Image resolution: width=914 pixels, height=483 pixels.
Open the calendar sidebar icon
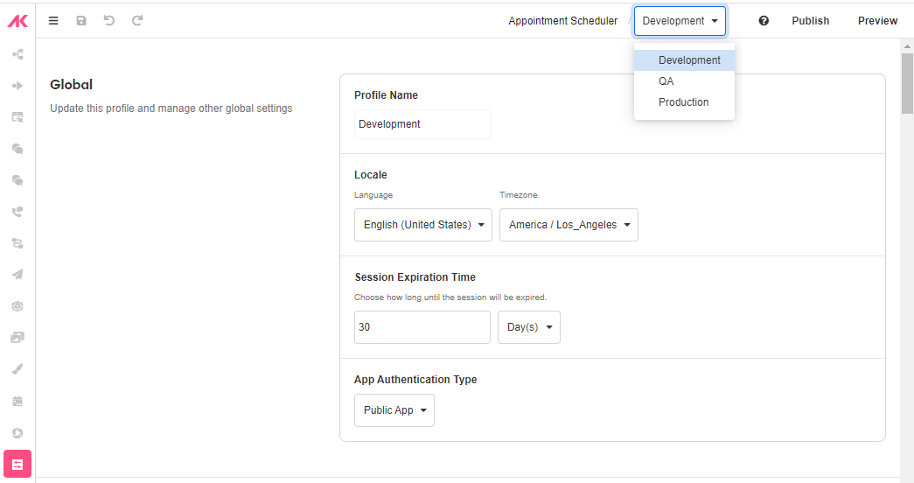pos(17,402)
